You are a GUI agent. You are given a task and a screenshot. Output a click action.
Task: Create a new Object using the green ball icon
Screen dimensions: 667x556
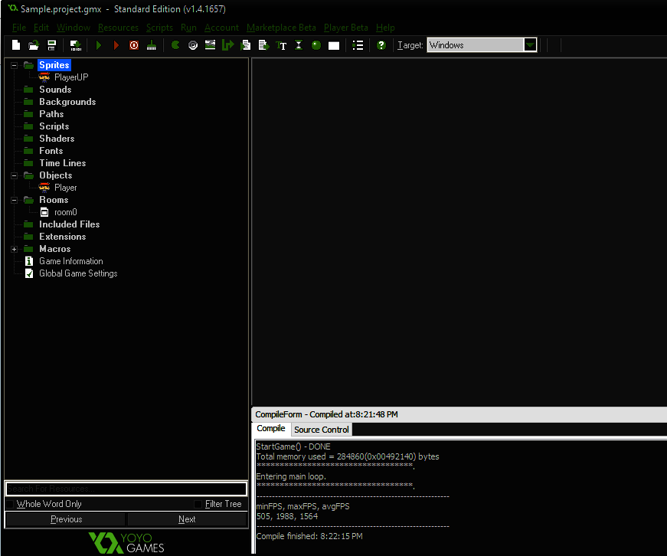316,44
